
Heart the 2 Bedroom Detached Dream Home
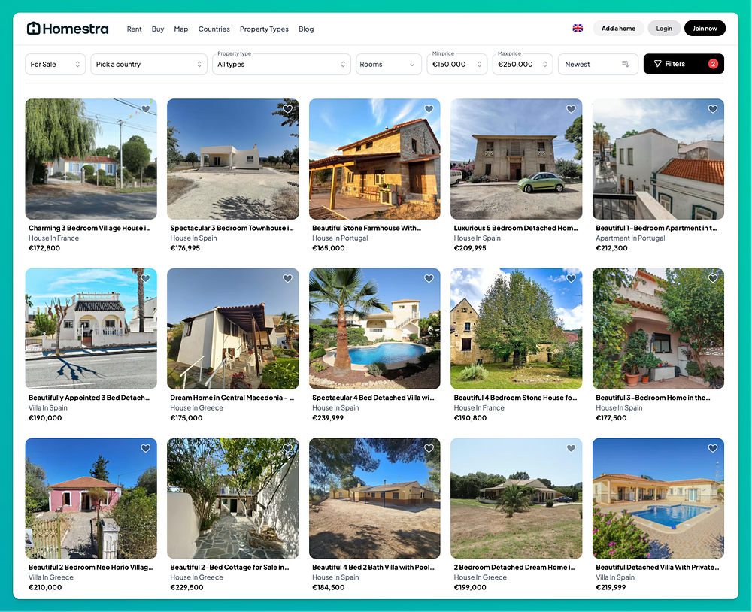pyautogui.click(x=571, y=448)
